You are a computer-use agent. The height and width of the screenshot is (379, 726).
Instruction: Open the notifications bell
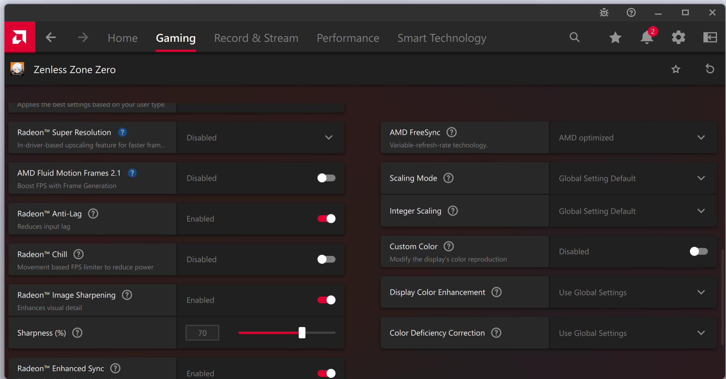tap(647, 37)
